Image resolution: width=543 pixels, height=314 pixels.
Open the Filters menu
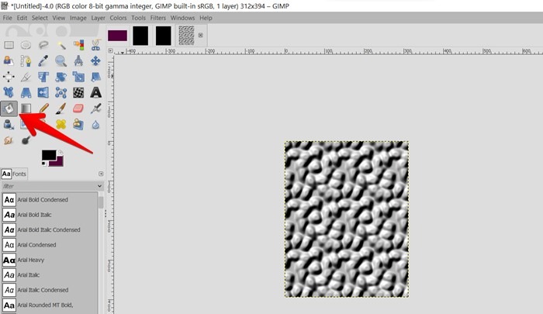(158, 18)
